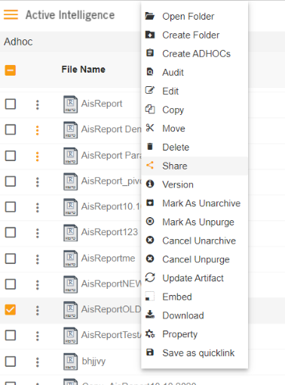The height and width of the screenshot is (385, 285).
Task: Open orange three-dot menu for AisReport Den
Action: pyautogui.click(x=38, y=131)
